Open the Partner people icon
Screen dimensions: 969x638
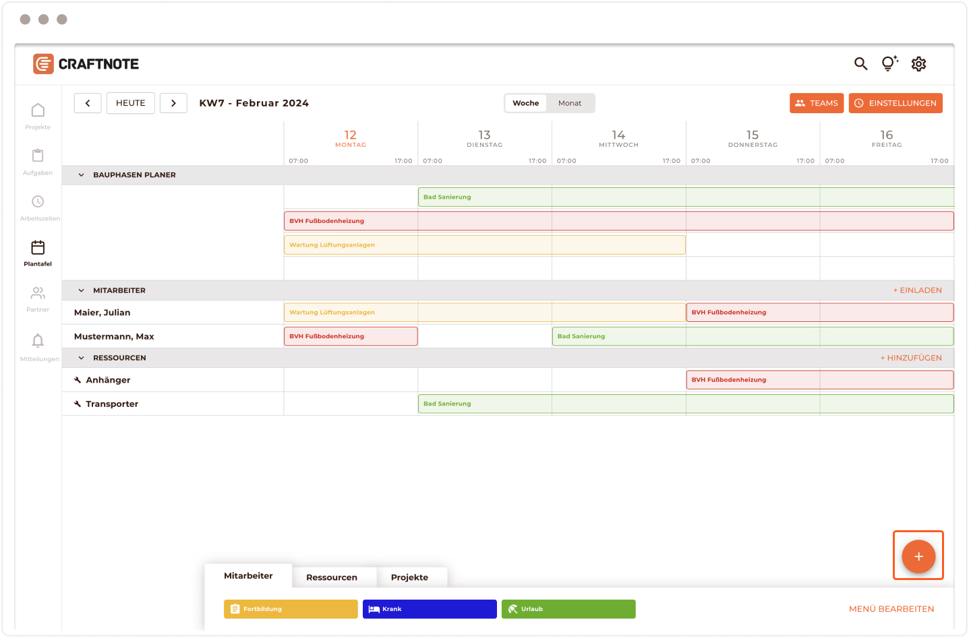38,294
